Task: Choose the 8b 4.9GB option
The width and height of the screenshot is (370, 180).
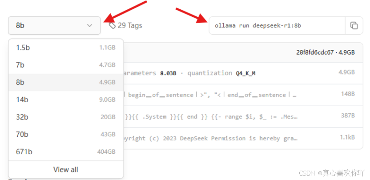Action: (66, 82)
